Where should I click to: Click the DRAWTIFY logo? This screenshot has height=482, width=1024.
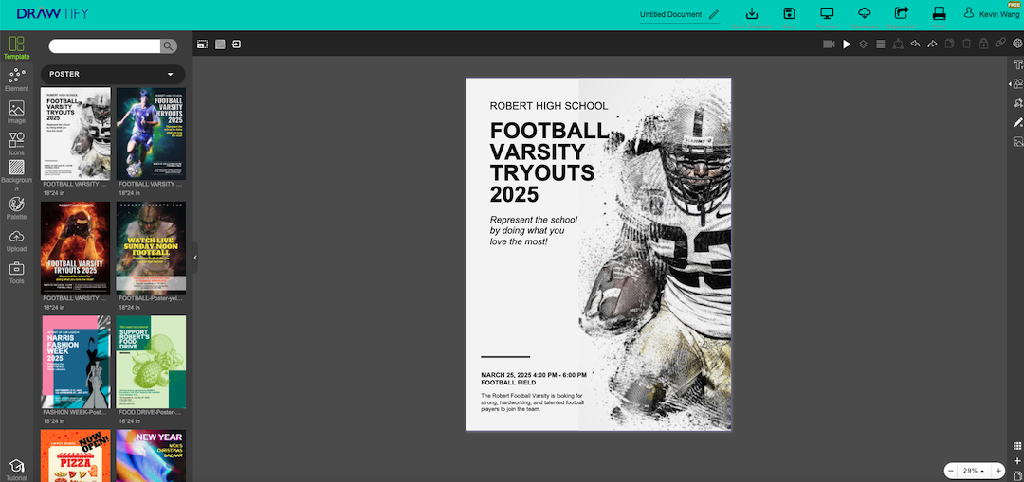(53, 13)
